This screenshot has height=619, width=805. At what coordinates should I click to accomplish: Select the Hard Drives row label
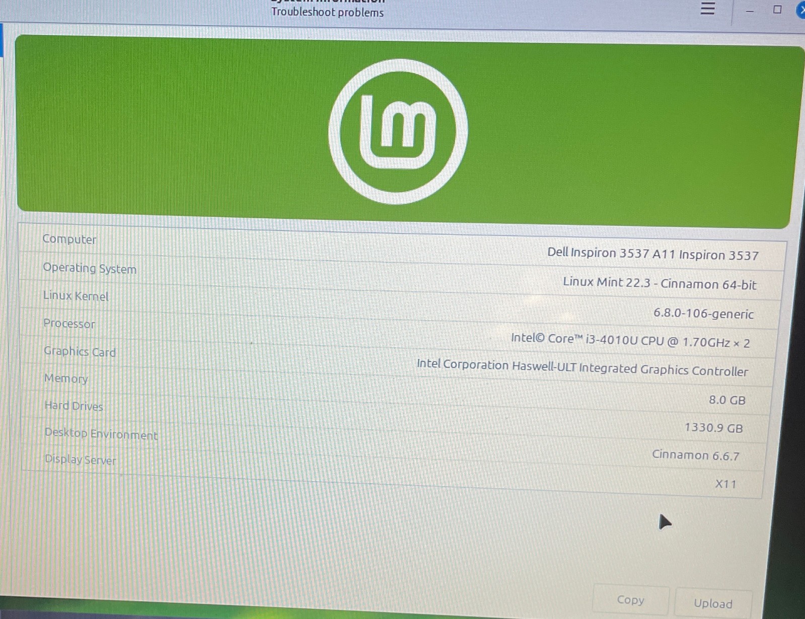tap(74, 406)
